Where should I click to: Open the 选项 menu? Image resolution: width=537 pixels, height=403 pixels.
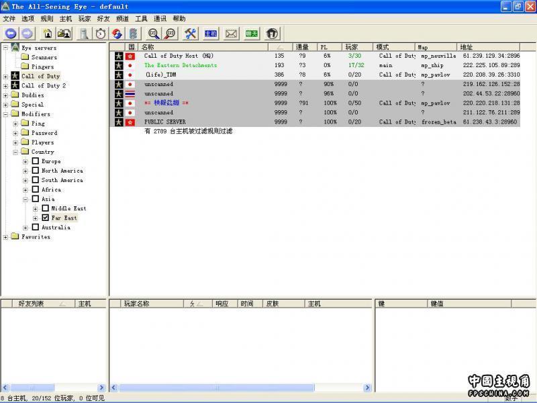click(x=28, y=19)
